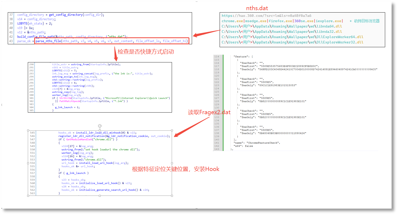Click the "检查是否快捷方式启动" label
Image resolution: width=398 pixels, height=215 pixels.
tap(146, 51)
